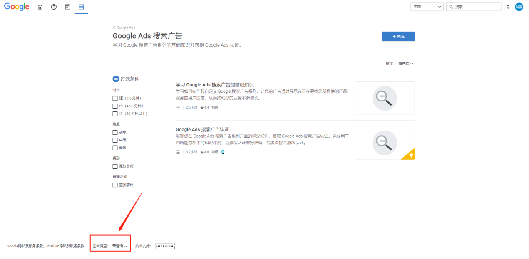
Task: Open Google隐私及服务条款 link
Action: (x=25, y=246)
